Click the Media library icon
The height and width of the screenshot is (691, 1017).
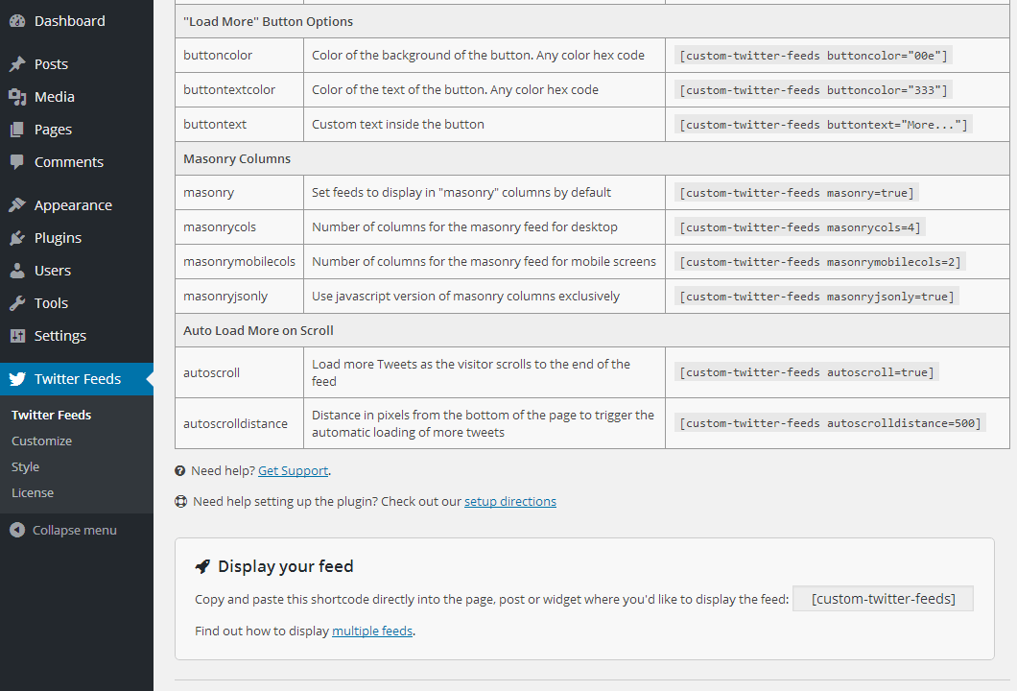click(17, 97)
